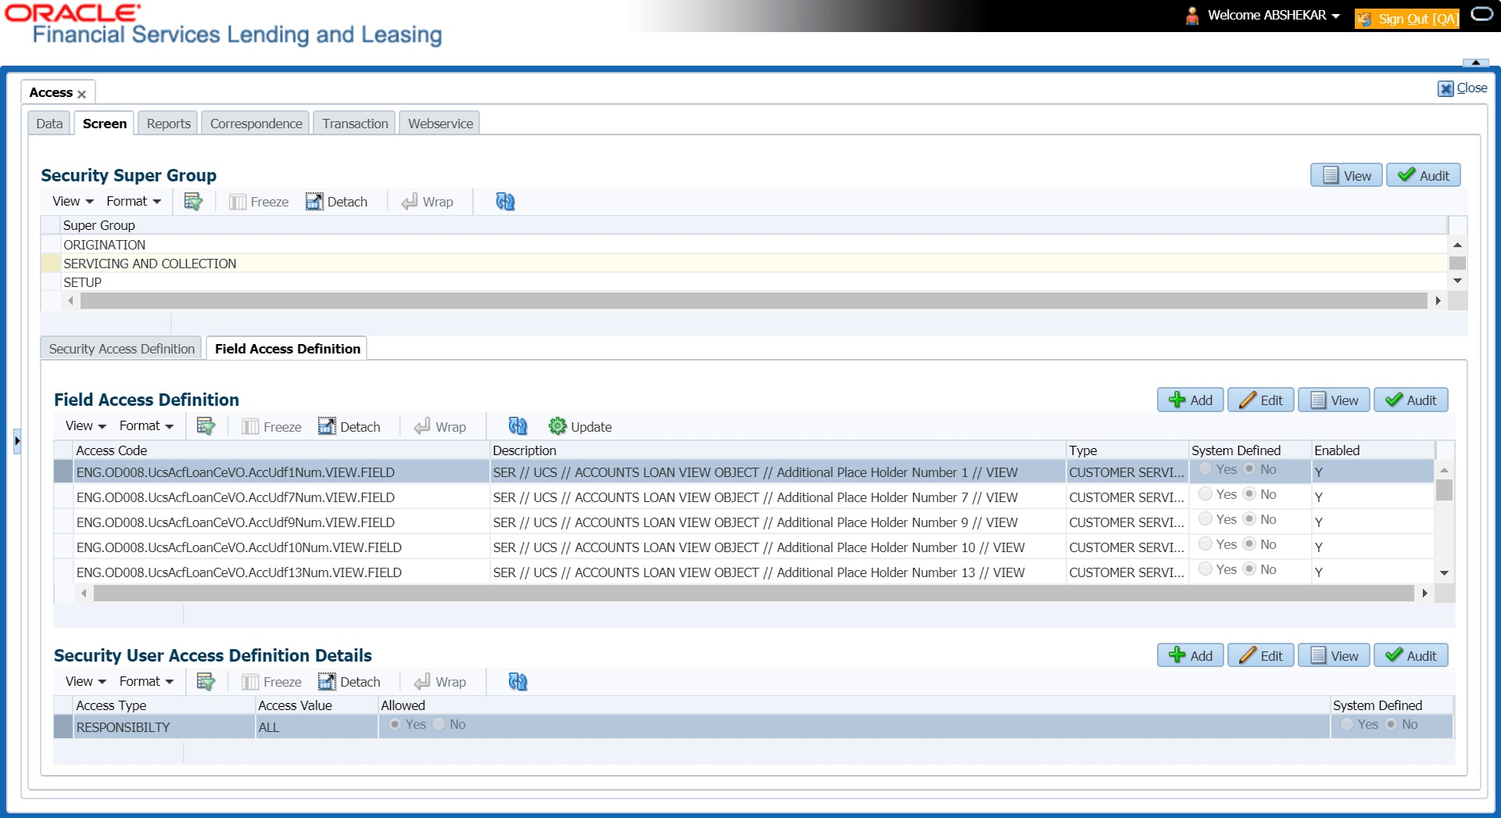Switch to the Reports tab
The width and height of the screenshot is (1501, 818).
(x=168, y=124)
